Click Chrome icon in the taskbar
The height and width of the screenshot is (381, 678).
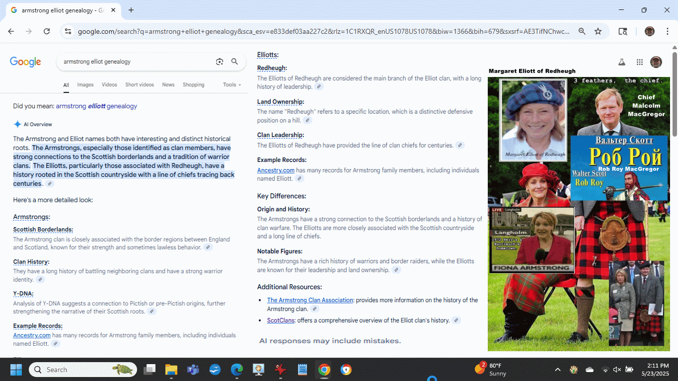coord(324,370)
